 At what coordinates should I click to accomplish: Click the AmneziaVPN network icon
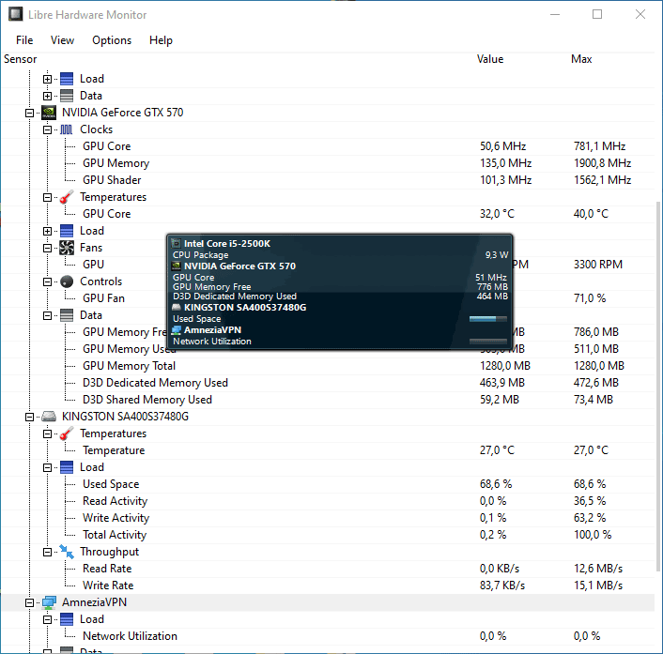[x=49, y=602]
